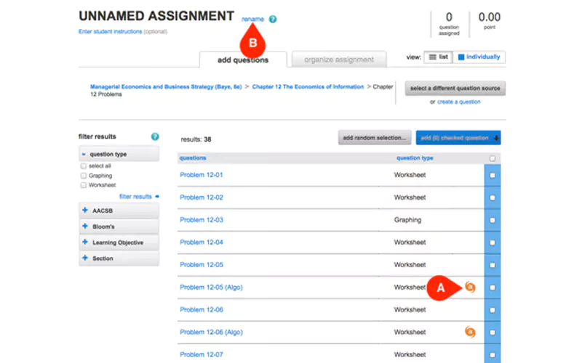Open Problem 12-05
Viewport: 582px width, 363px height.
point(202,265)
